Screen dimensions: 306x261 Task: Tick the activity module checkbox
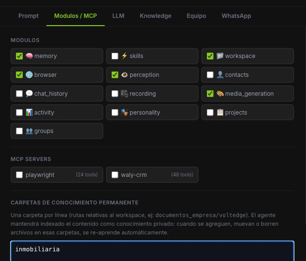19,112
